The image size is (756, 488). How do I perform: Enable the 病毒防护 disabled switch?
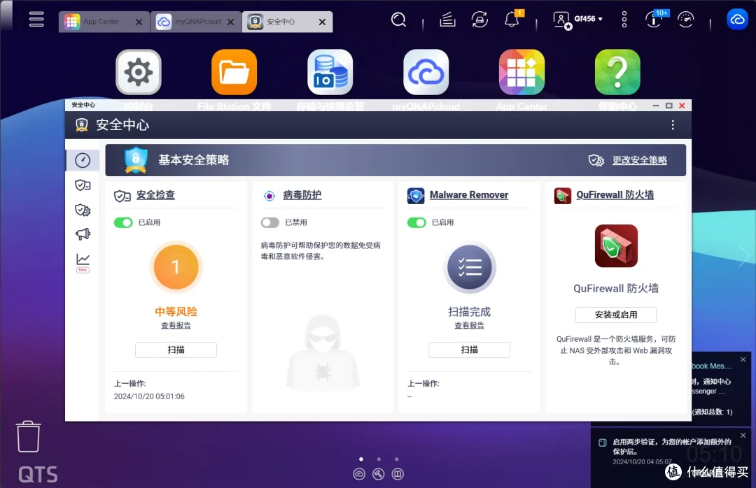(x=270, y=222)
